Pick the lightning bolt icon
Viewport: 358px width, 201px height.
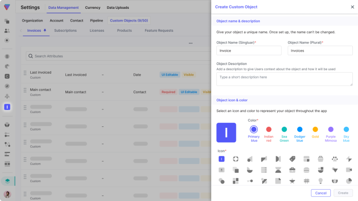click(x=349, y=159)
